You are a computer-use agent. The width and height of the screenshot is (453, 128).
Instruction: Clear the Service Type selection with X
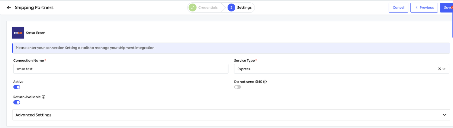439,69
